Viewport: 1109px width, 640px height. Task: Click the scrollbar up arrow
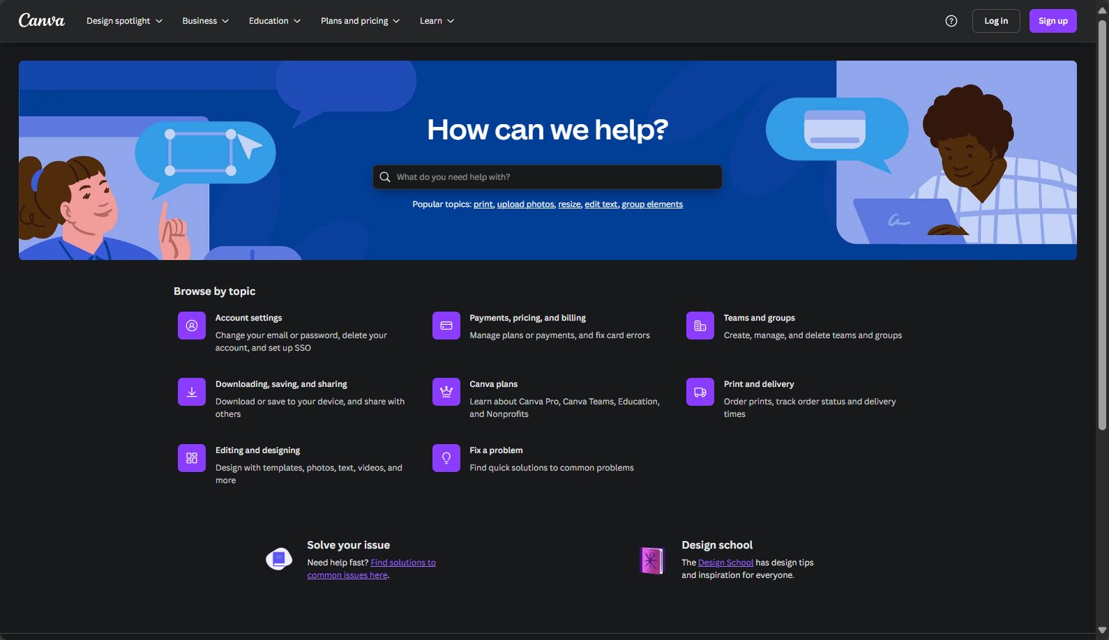(x=1102, y=10)
